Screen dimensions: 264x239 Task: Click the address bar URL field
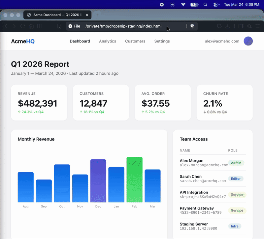point(123,26)
